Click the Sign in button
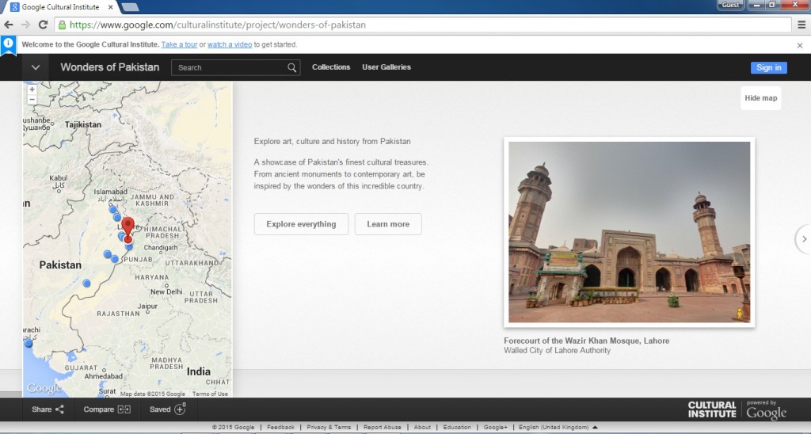Viewport: 811px width, 434px height. tap(768, 68)
